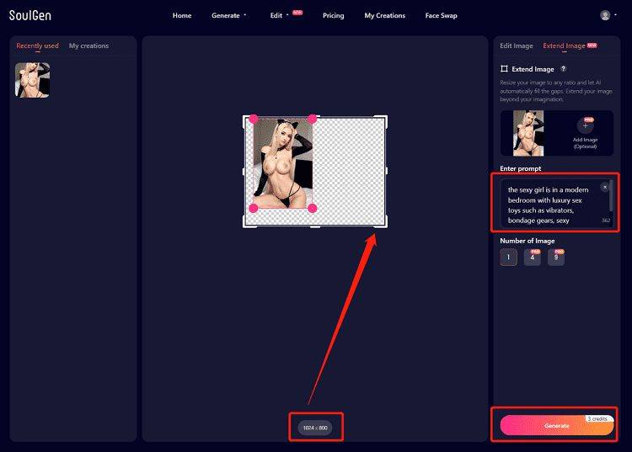Click the Add Image (Optional) label
This screenshot has width=632, height=452.
click(x=586, y=143)
